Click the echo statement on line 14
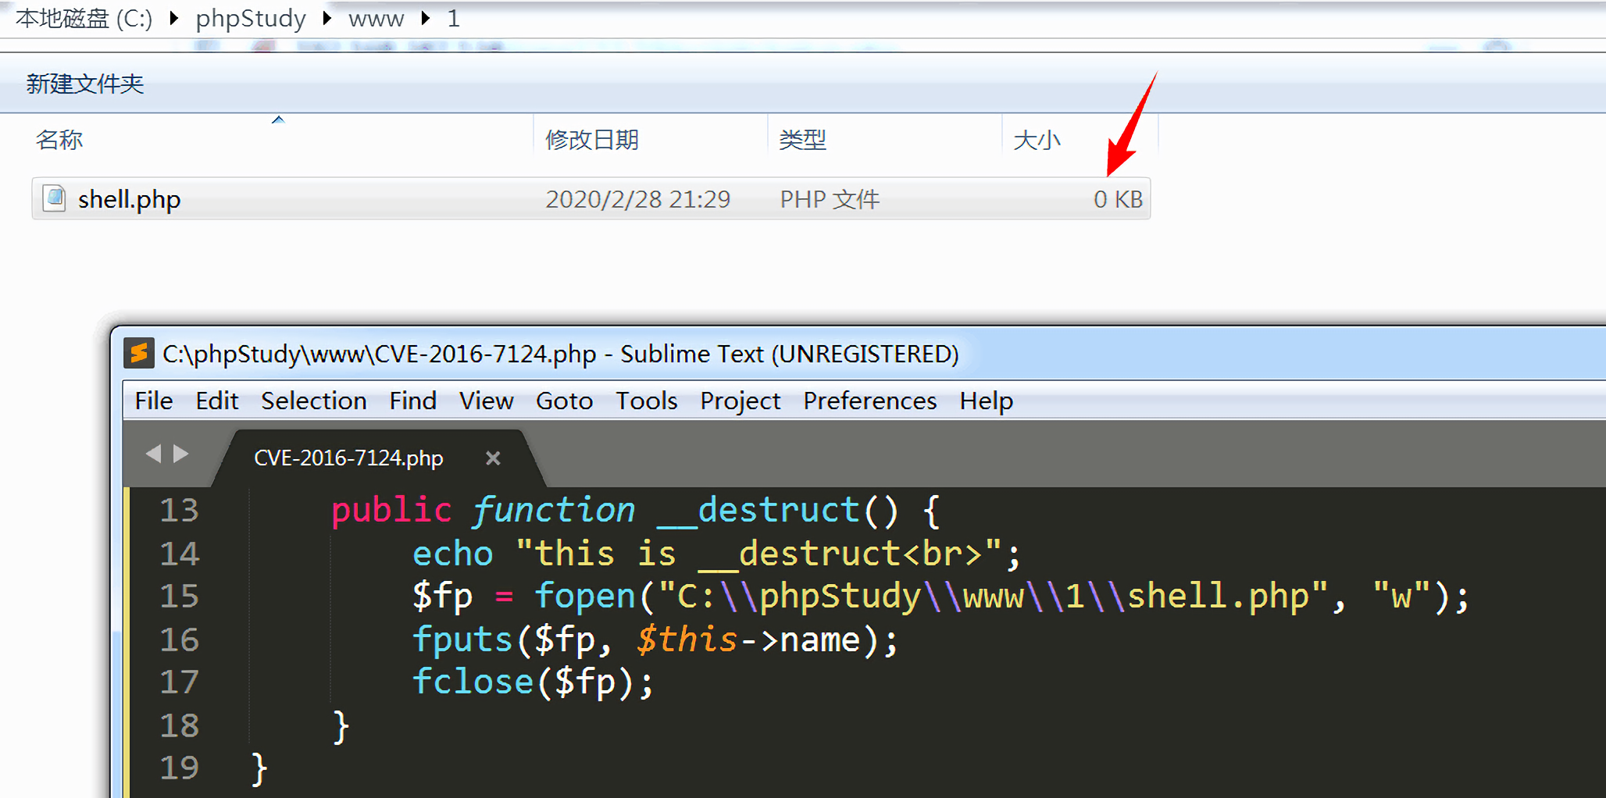Viewport: 1606px width, 798px height. [452, 554]
